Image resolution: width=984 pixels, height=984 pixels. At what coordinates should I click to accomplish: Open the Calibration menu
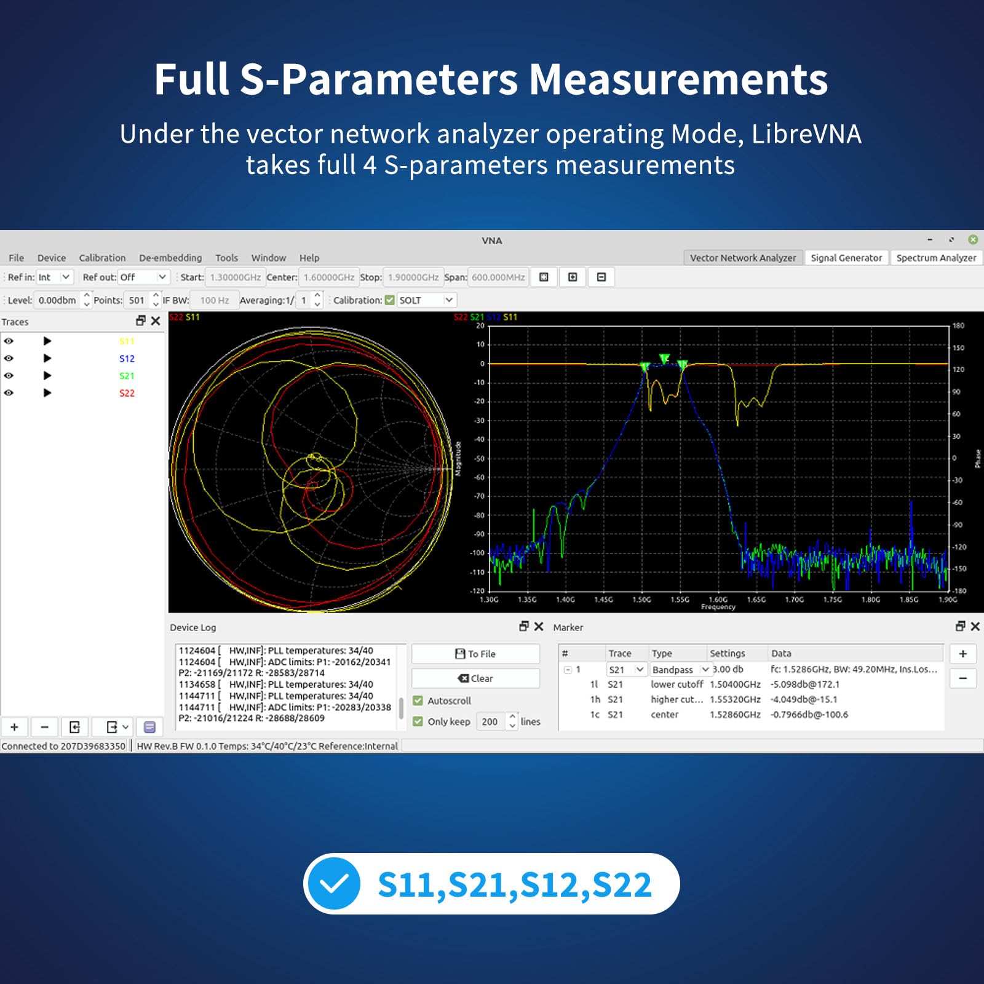(x=101, y=258)
